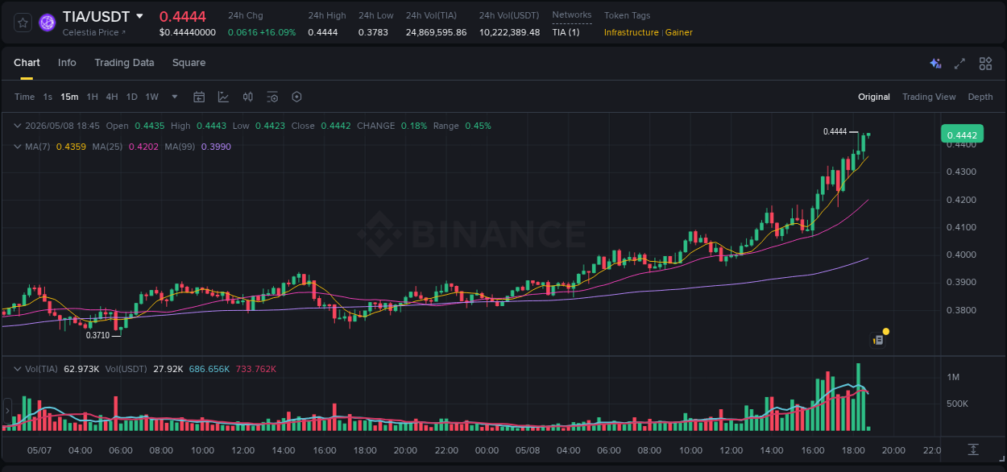The image size is (1007, 472).
Task: Click the red 0.4444 last price
Action: tap(183, 17)
